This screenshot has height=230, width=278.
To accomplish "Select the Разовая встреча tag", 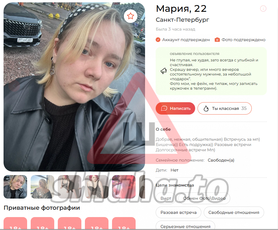I will click(178, 212).
